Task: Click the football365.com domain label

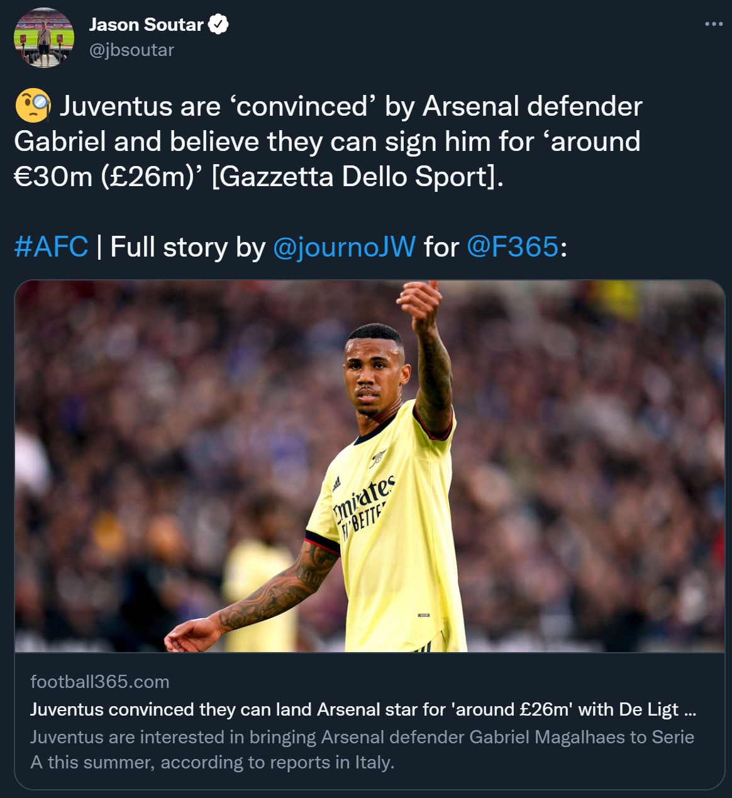Action: pos(99,682)
